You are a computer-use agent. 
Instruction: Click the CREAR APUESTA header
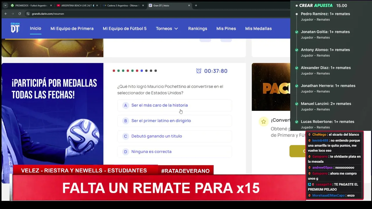pyautogui.click(x=316, y=6)
